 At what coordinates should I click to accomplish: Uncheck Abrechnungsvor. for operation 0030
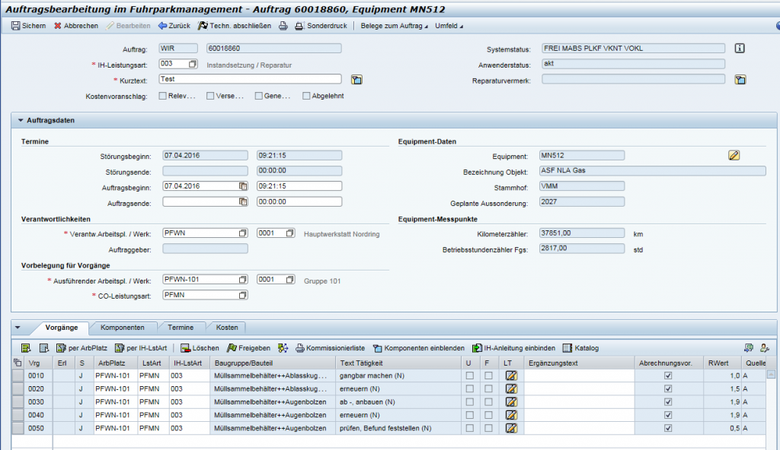click(668, 402)
